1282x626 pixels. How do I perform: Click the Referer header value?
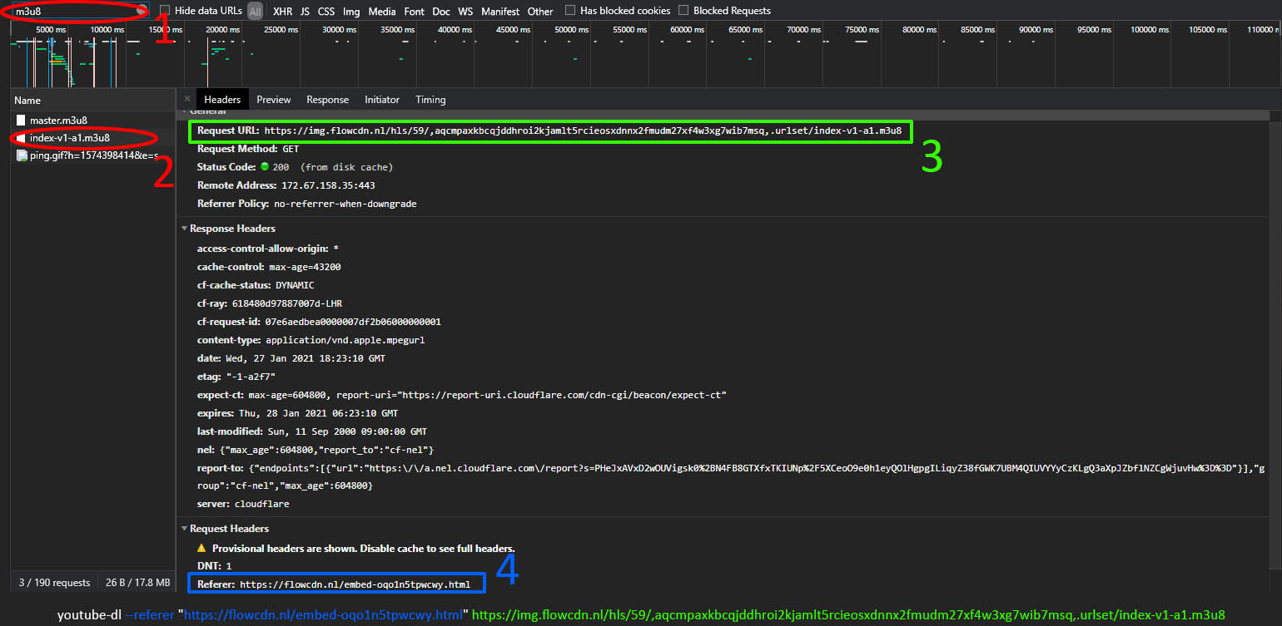(x=355, y=584)
